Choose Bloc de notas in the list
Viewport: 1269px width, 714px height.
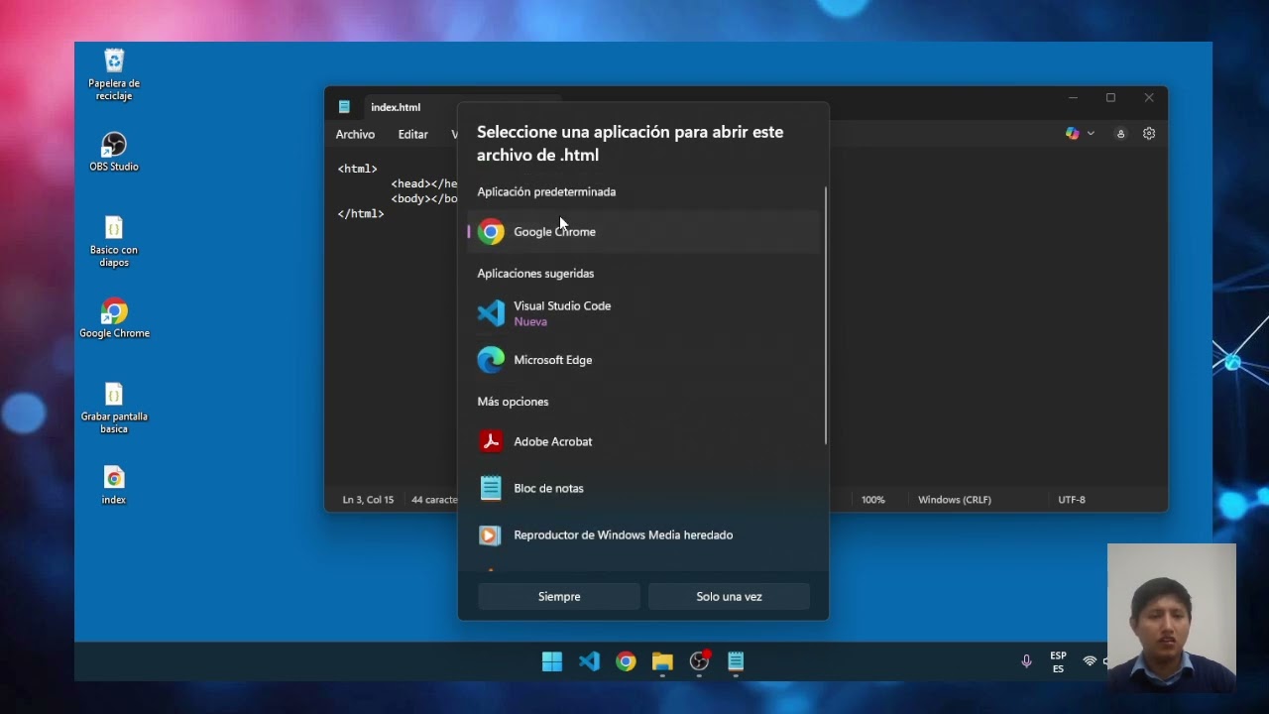pos(643,488)
